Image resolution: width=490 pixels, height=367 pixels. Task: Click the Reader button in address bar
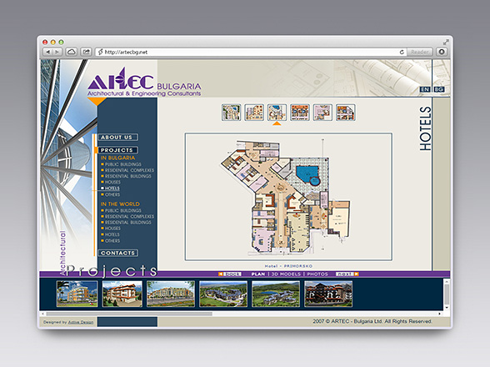(x=420, y=52)
